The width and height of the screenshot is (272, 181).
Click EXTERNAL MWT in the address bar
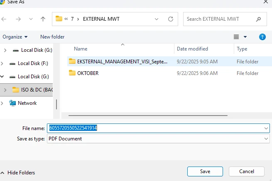point(101,19)
